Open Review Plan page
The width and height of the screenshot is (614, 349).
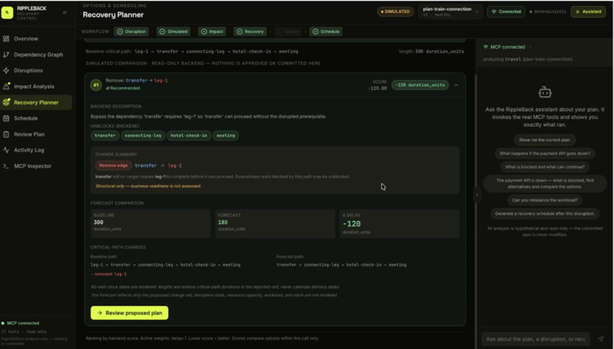point(36,134)
